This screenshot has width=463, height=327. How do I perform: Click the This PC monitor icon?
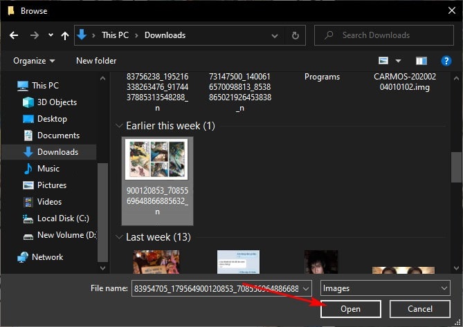23,86
